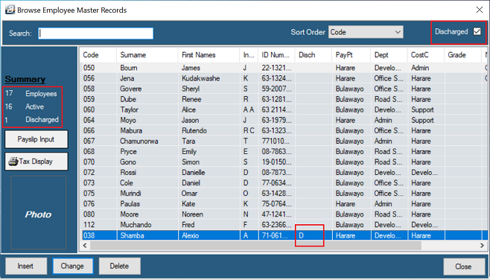Select surname Shamba in highlighted row
The width and height of the screenshot is (490, 280).
coord(133,235)
